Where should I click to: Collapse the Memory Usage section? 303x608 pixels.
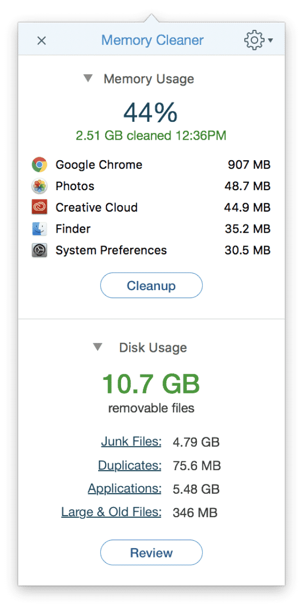(88, 78)
